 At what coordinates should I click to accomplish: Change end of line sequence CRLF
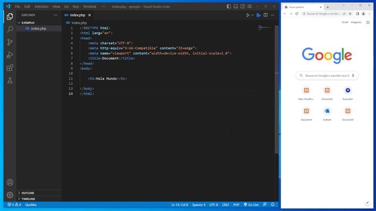[226, 205]
